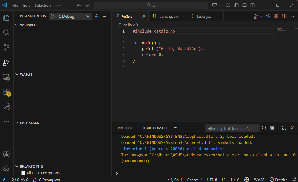Open Remote Explorer in activity bar
298x182 pixels.
click(x=6, y=77)
